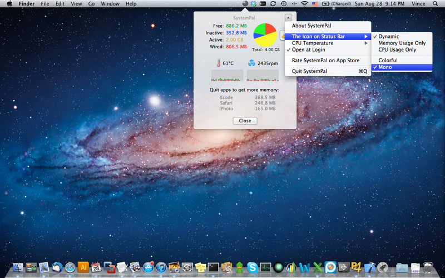Select CPU Usage Only option
The height and width of the screenshot is (278, 445).
tap(402, 49)
